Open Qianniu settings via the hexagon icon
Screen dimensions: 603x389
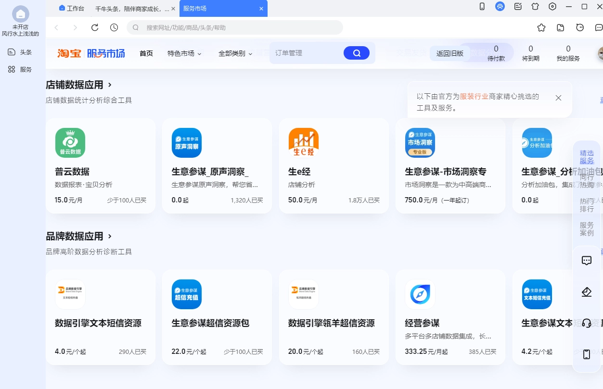(x=552, y=6)
